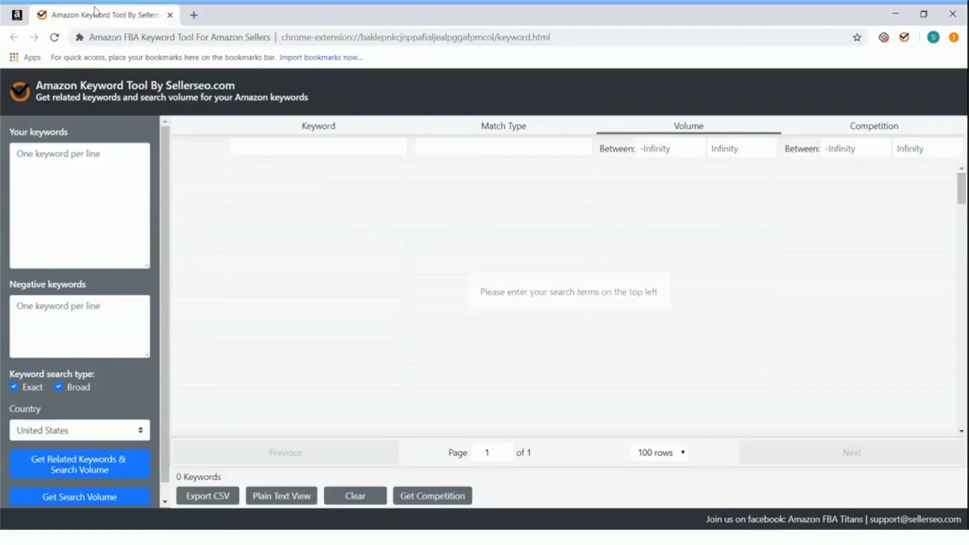Focus the Your keywords text area

pyautogui.click(x=79, y=205)
